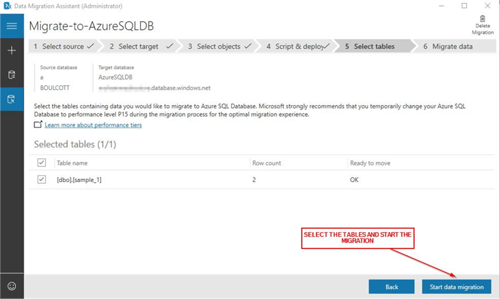Click the [dbo].[sample_1] table name
This screenshot has width=500, height=299.
point(79,180)
